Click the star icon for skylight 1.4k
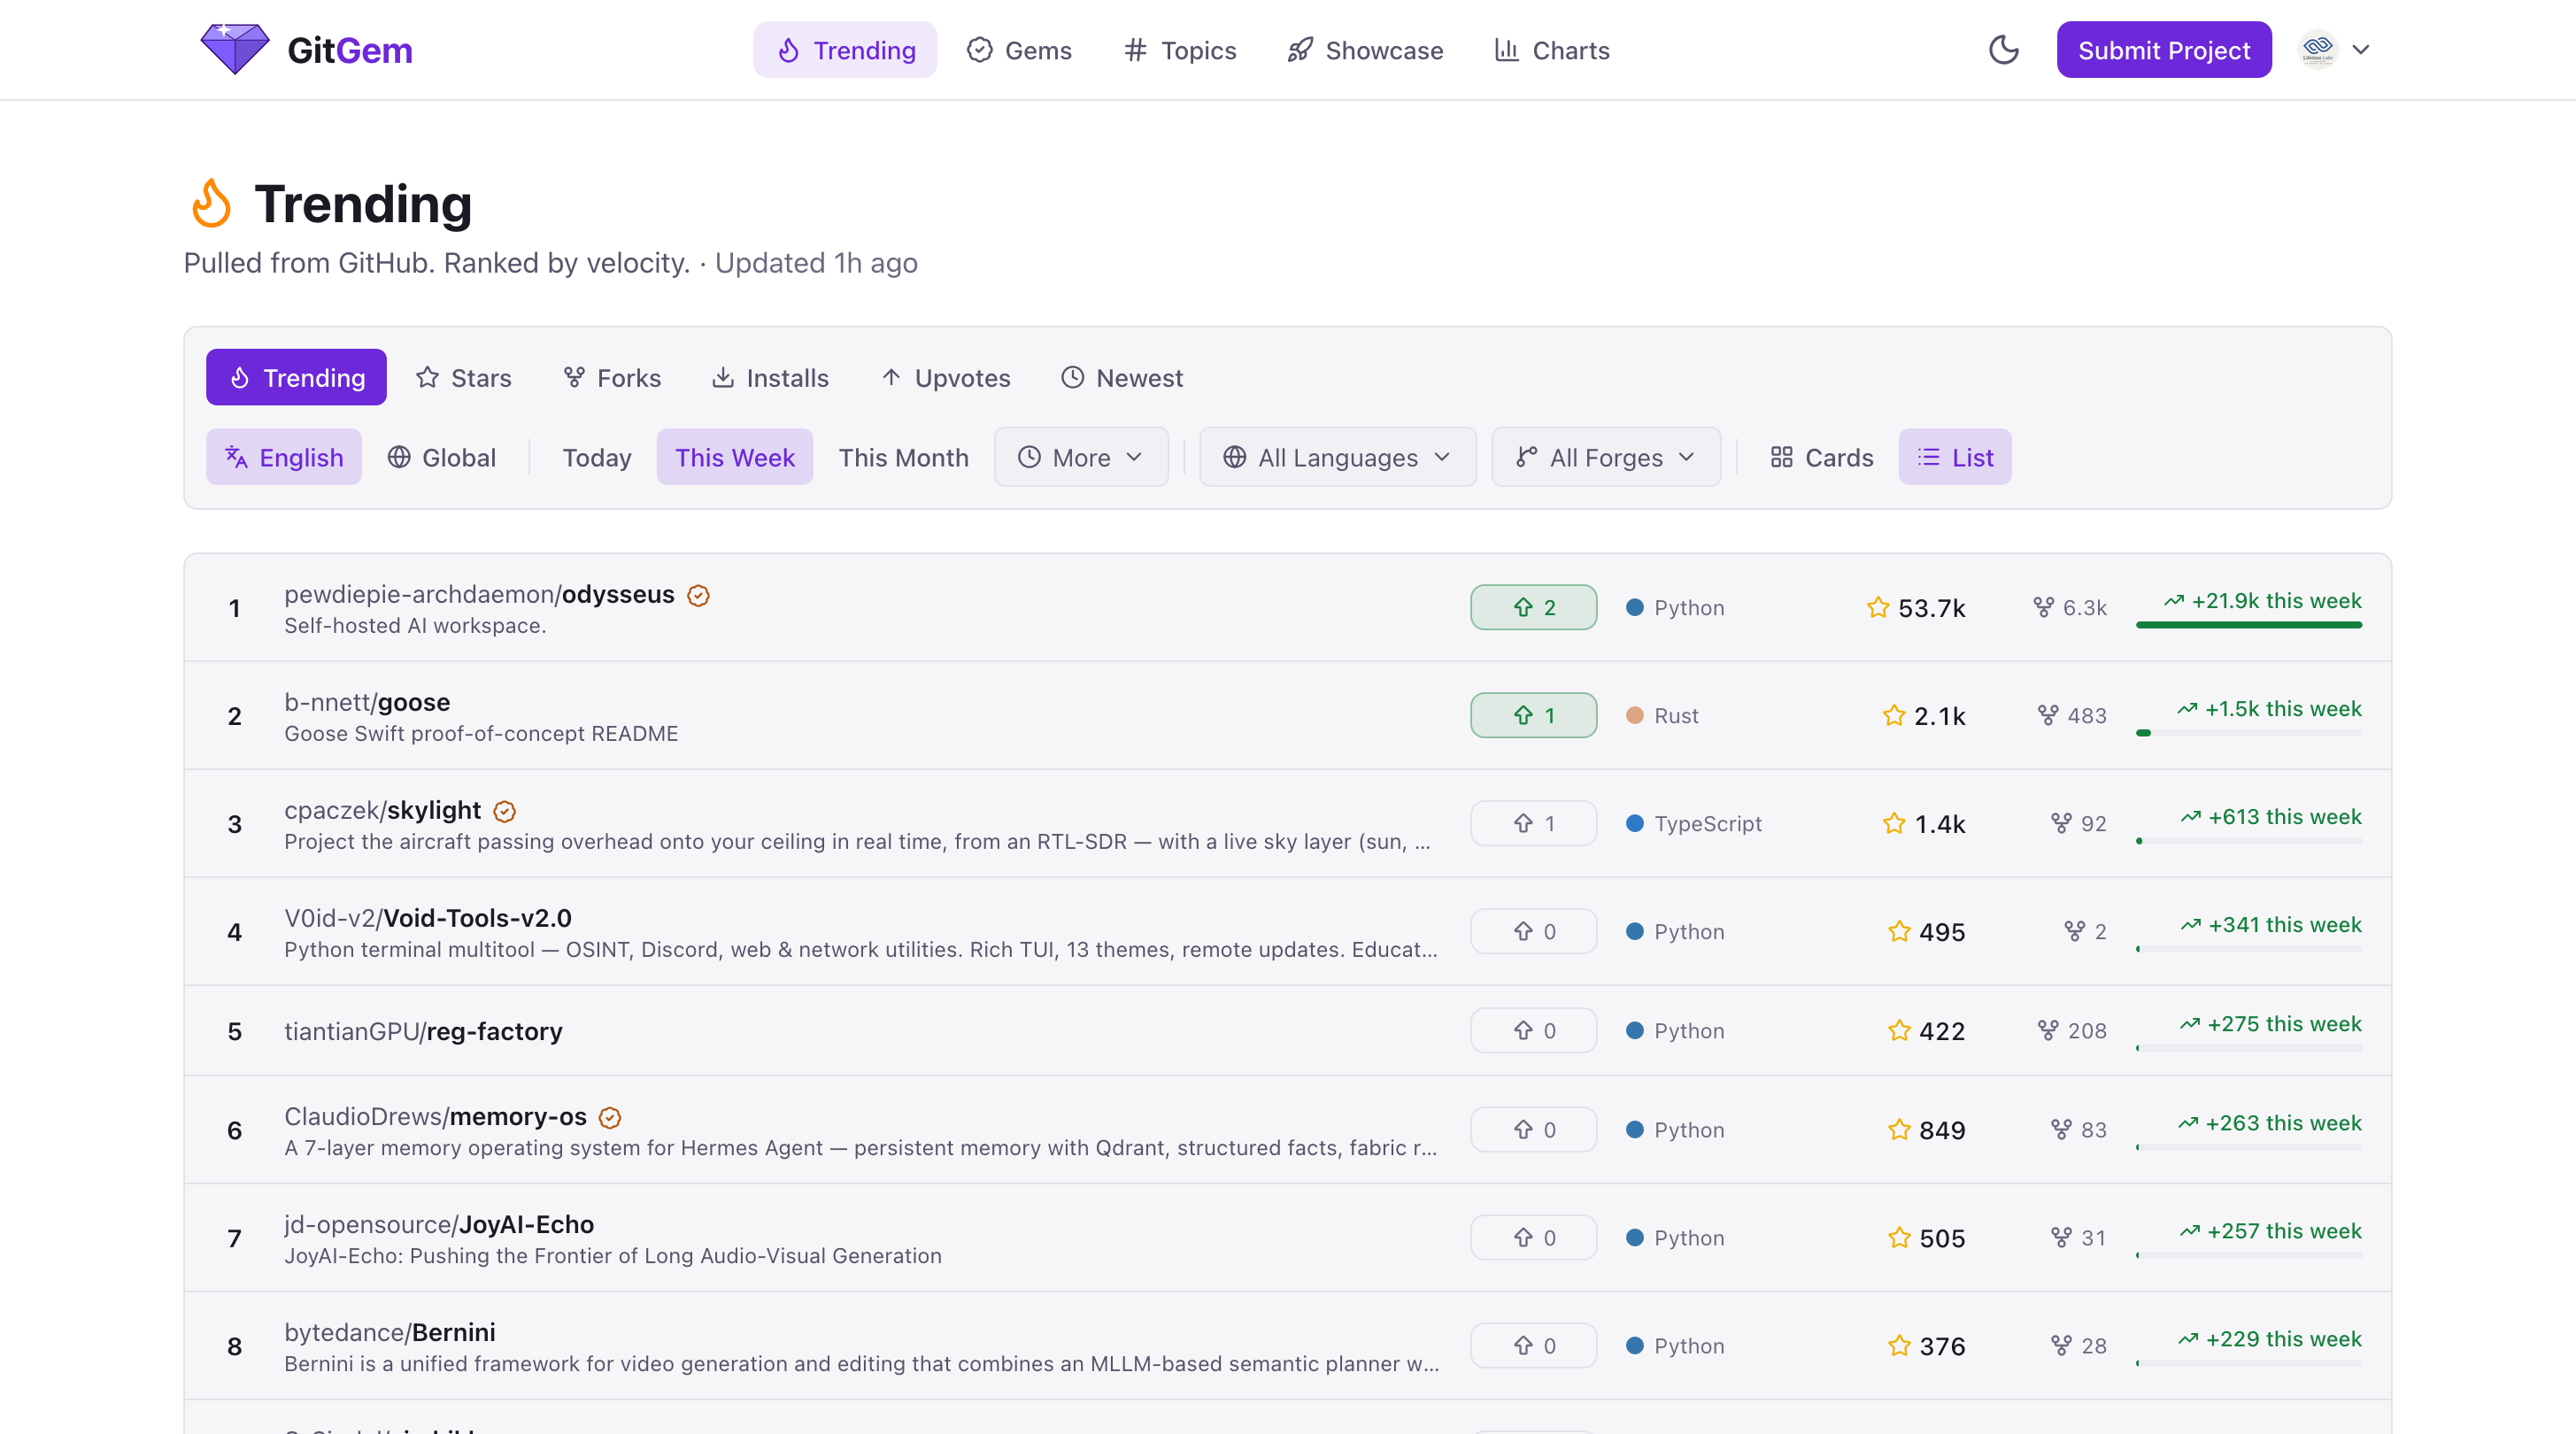The width and height of the screenshot is (2576, 1434). (1893, 823)
